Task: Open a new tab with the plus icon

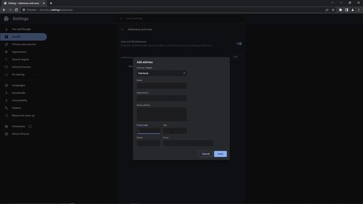Action: pyautogui.click(x=51, y=3)
